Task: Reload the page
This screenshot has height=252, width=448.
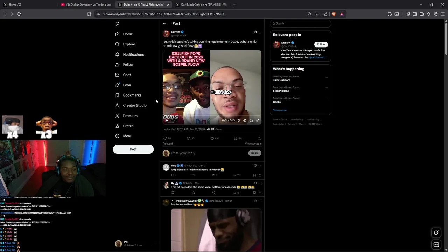Action: pyautogui.click(x=19, y=14)
